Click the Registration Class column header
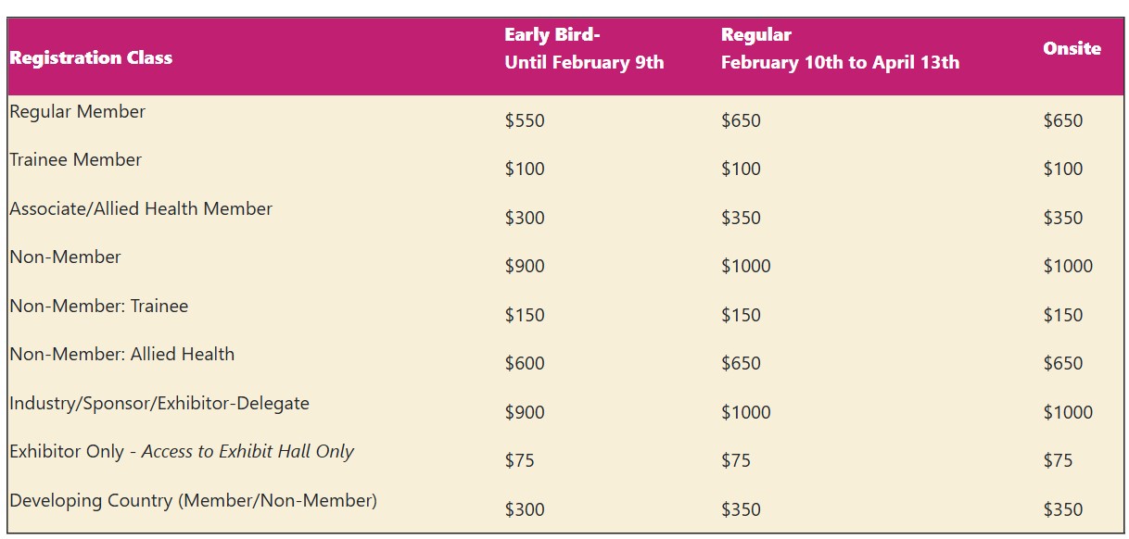Viewport: 1129px width, 539px height. (x=91, y=57)
